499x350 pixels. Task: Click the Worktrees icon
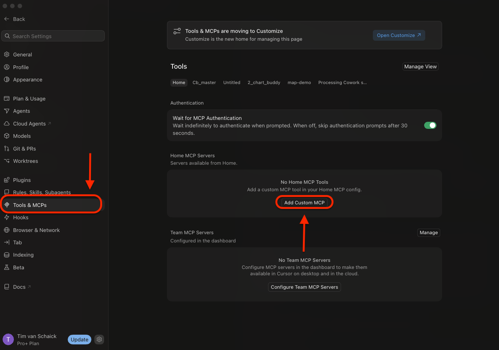7,161
